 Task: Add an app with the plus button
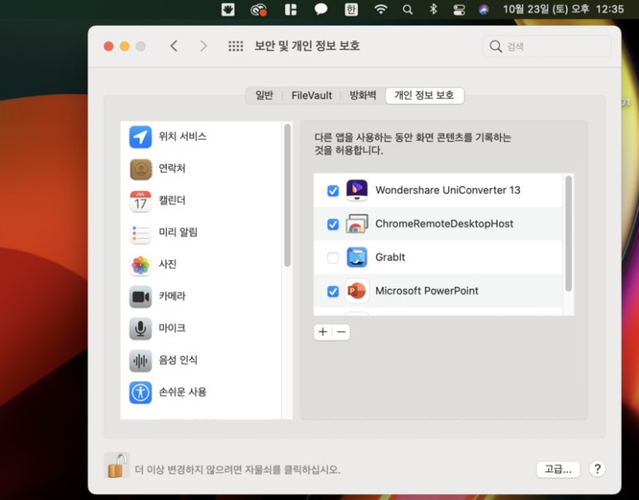pyautogui.click(x=322, y=332)
